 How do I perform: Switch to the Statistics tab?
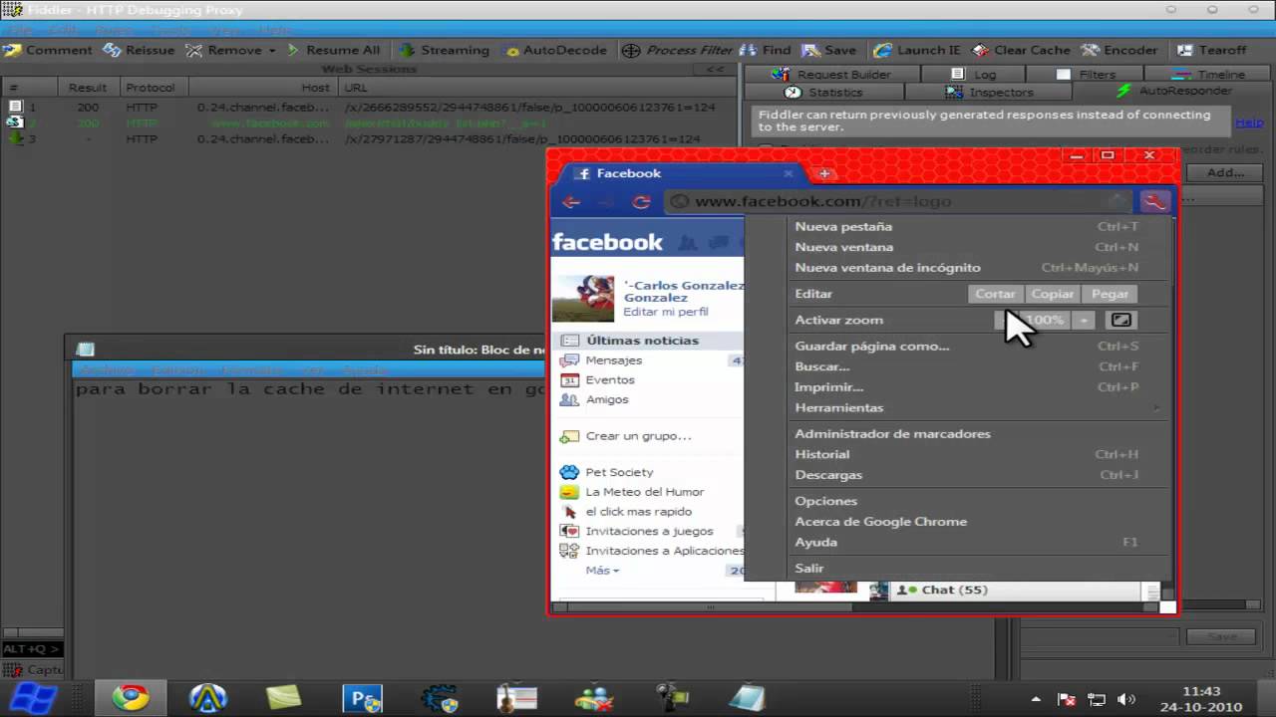(x=824, y=92)
